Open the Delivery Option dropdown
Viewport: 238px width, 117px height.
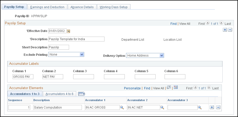162,56
